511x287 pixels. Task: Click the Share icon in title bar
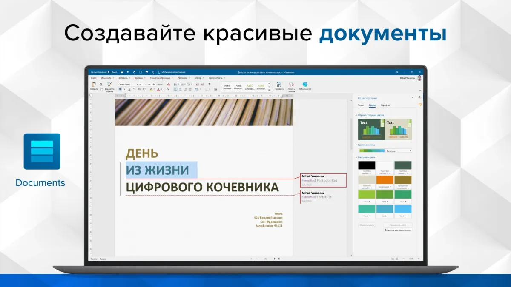tap(153, 72)
